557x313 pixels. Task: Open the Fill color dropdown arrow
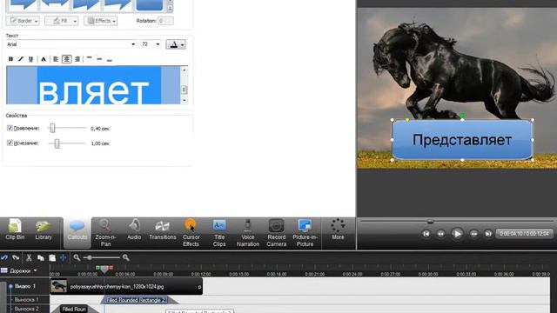pyautogui.click(x=75, y=21)
